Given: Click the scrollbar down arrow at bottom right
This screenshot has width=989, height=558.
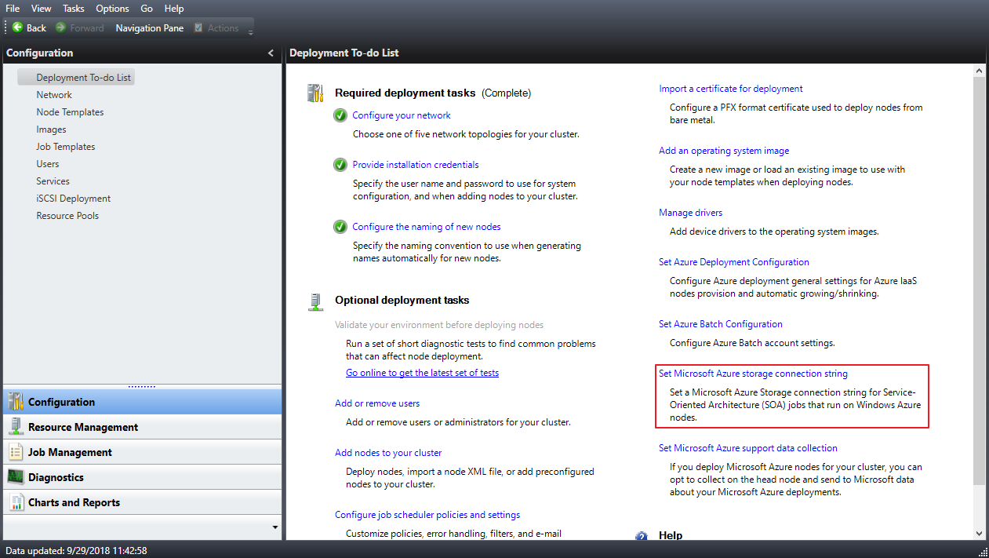Looking at the screenshot, I should (x=979, y=533).
